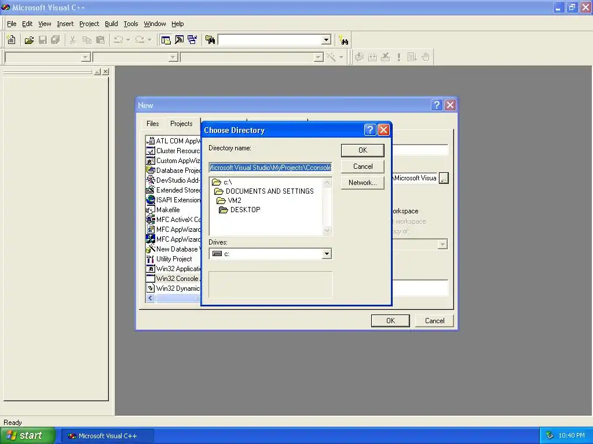Open the Help menu
The image size is (593, 444).
click(x=177, y=24)
